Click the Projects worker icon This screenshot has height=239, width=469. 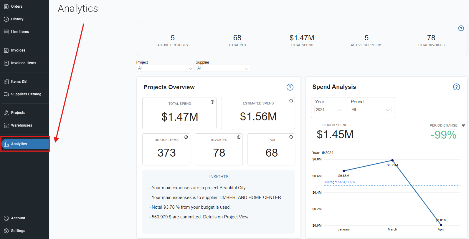pyautogui.click(x=6, y=113)
